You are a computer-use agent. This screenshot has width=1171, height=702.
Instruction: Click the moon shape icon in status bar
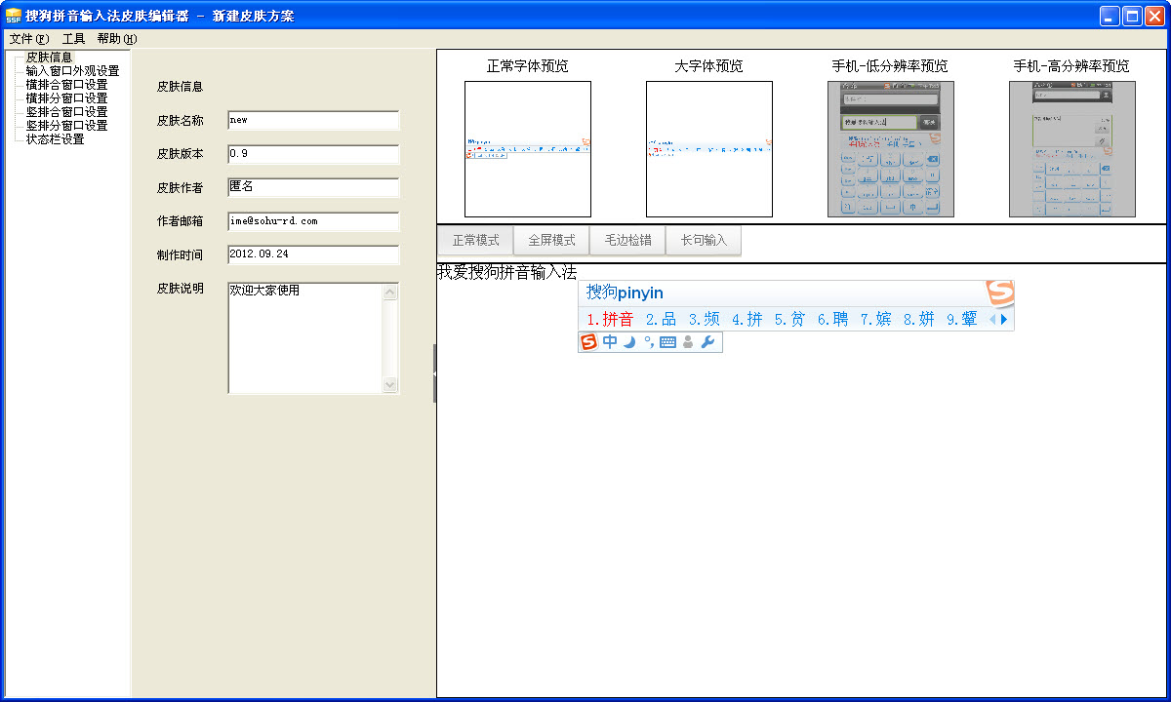tap(628, 342)
